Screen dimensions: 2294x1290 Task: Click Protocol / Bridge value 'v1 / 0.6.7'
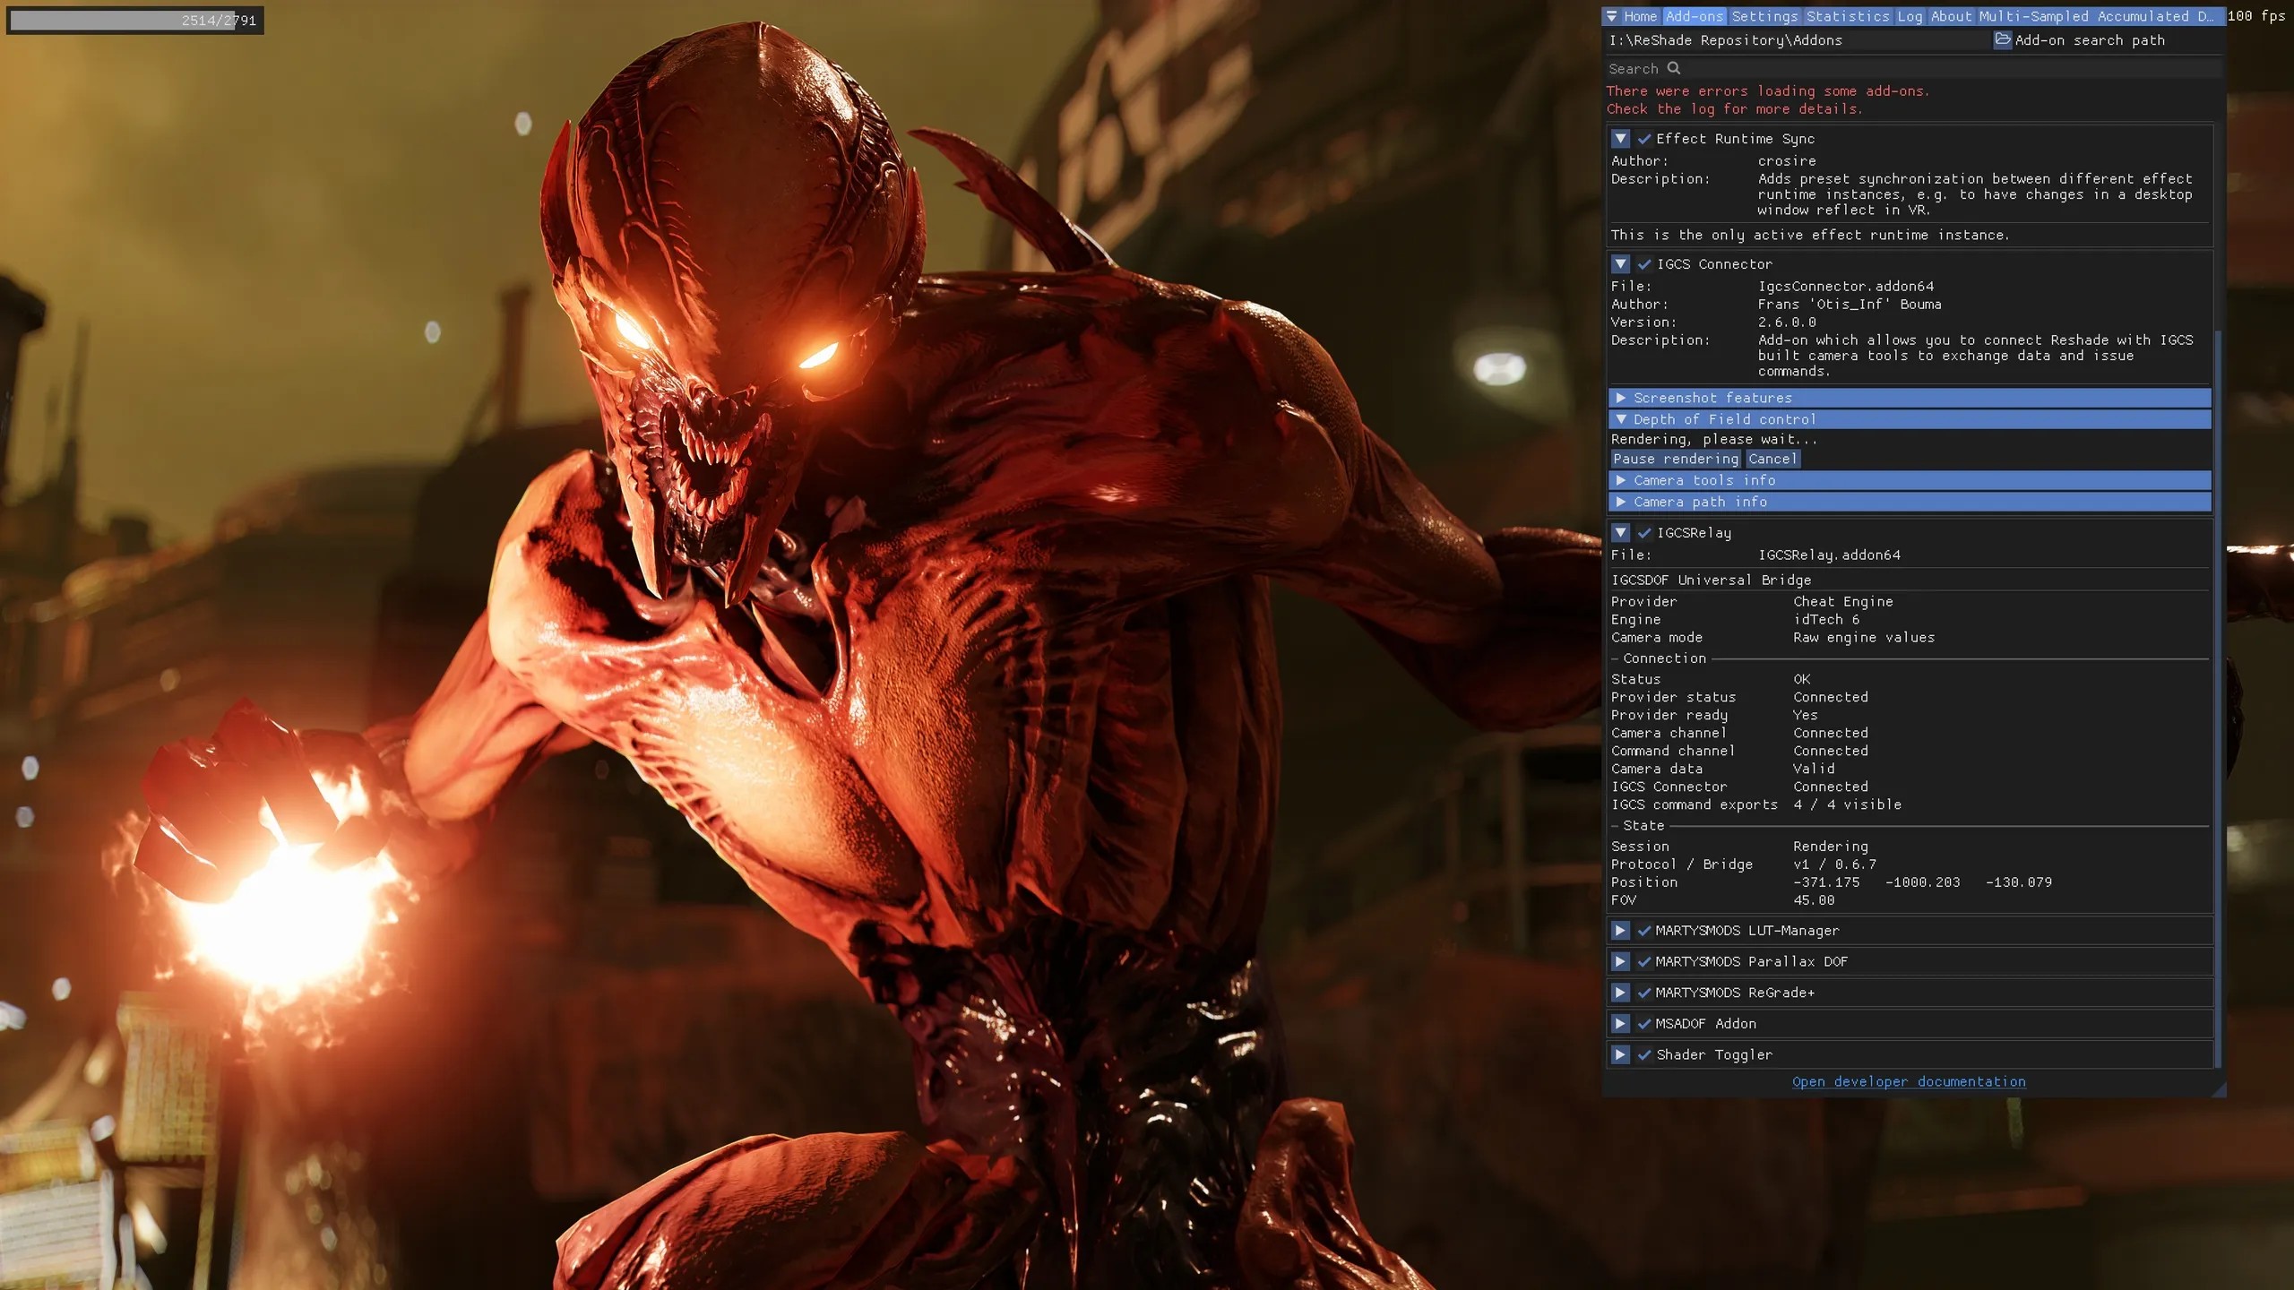(x=1834, y=865)
